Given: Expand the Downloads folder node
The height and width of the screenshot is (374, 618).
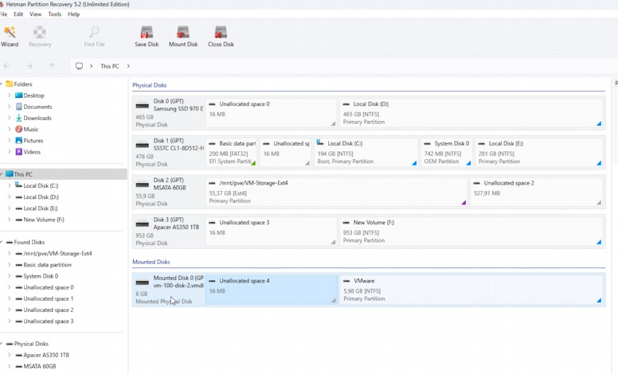Looking at the screenshot, I should point(9,118).
